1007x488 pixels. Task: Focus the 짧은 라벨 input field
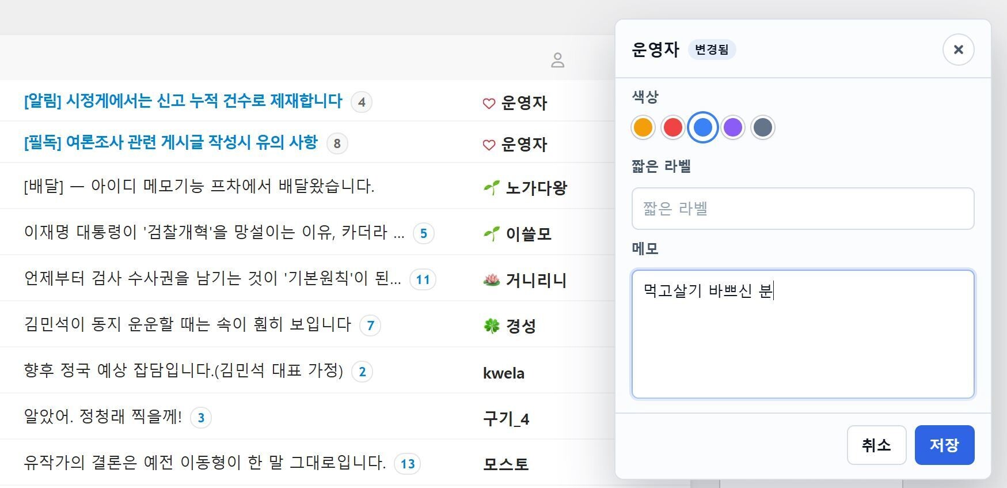pos(803,209)
